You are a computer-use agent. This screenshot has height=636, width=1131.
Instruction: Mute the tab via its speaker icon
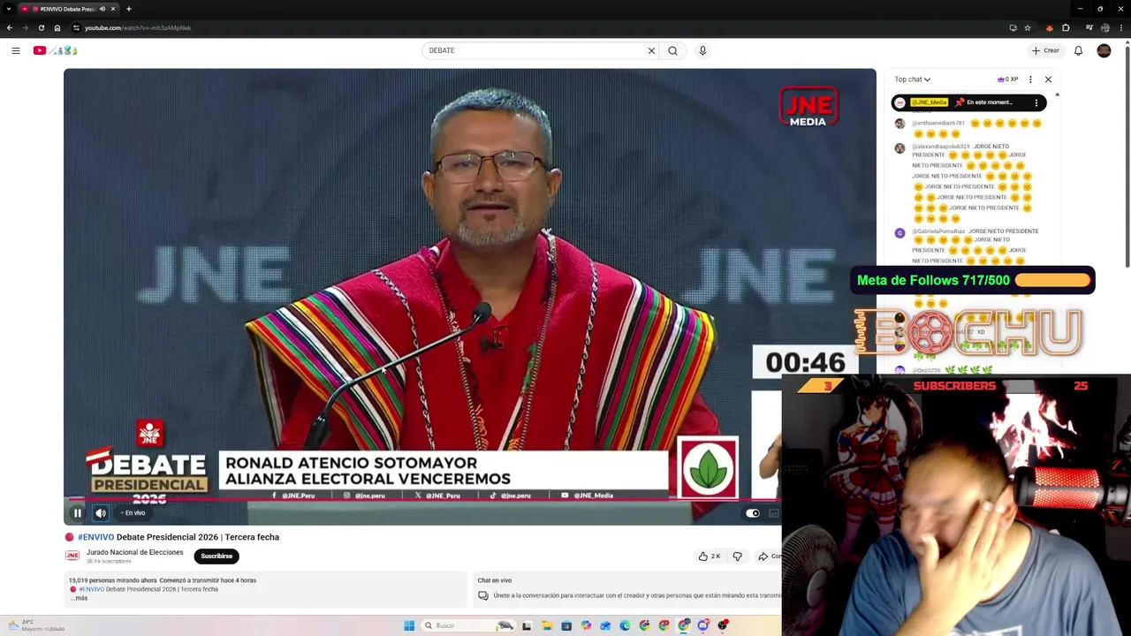(102, 9)
